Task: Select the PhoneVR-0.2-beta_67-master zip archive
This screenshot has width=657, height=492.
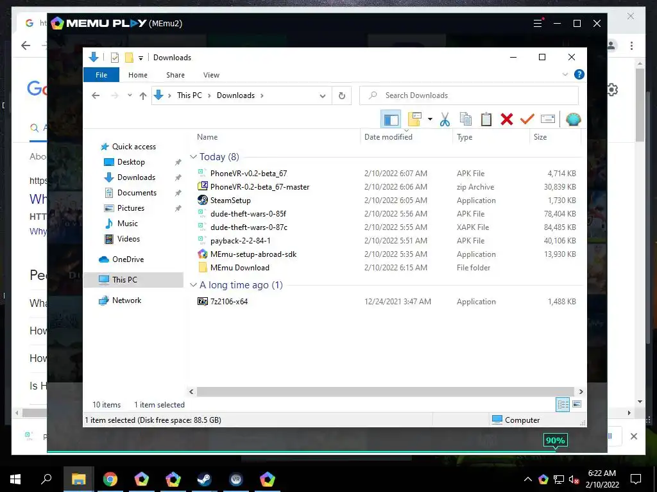Action: point(259,186)
